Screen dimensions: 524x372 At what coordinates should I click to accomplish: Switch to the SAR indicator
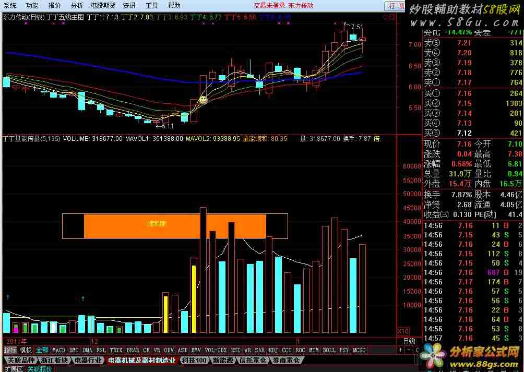coord(260,350)
